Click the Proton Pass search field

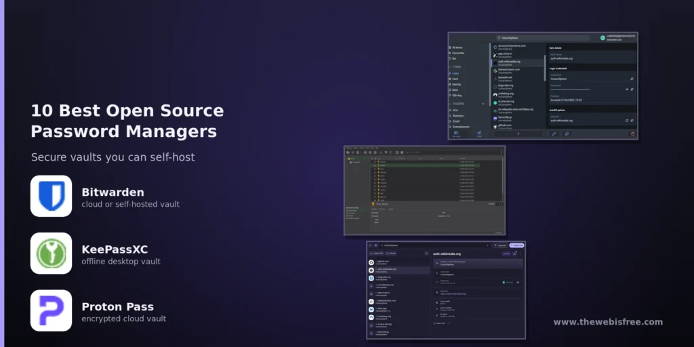434,245
